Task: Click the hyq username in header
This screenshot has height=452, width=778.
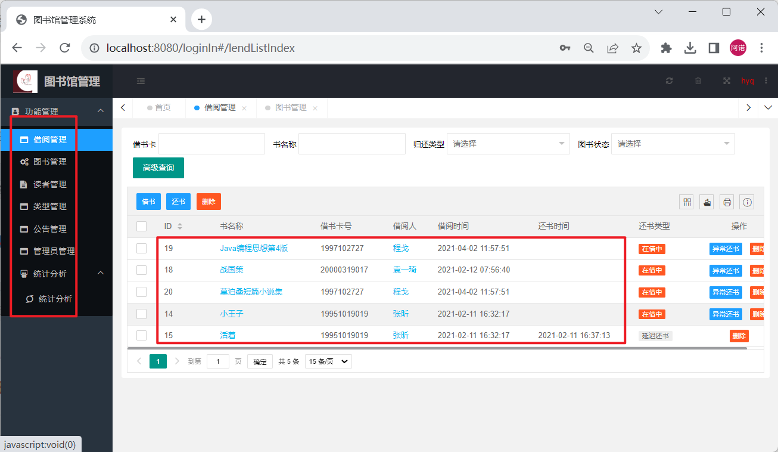Action: pyautogui.click(x=748, y=81)
